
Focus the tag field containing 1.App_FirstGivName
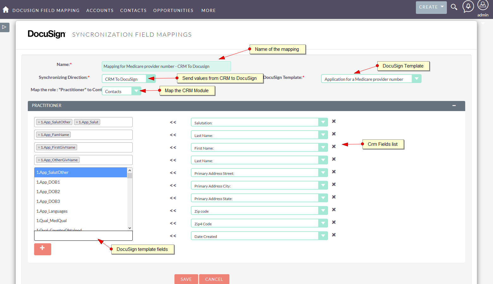[83, 147]
